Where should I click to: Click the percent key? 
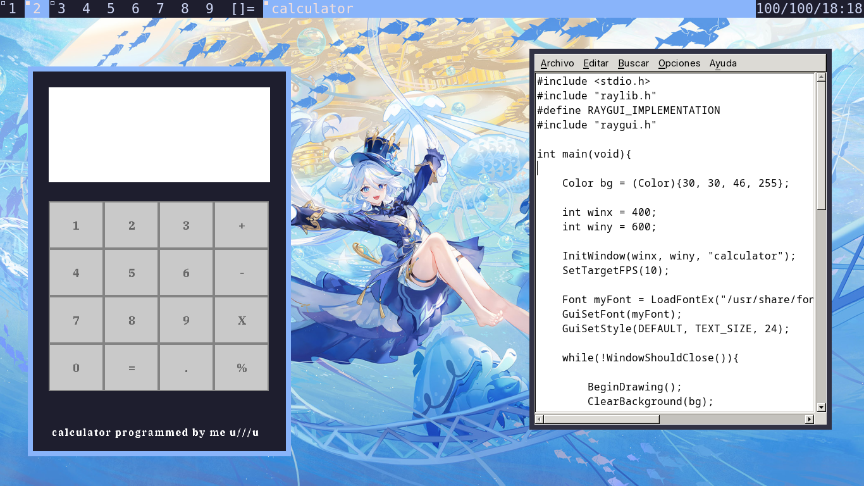(242, 368)
